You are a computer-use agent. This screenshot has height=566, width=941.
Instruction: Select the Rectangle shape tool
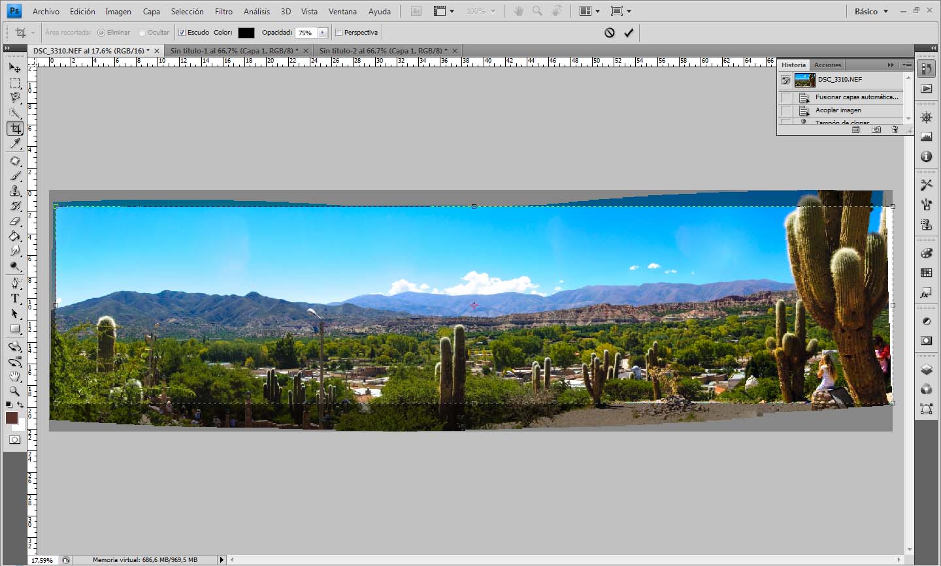15,329
